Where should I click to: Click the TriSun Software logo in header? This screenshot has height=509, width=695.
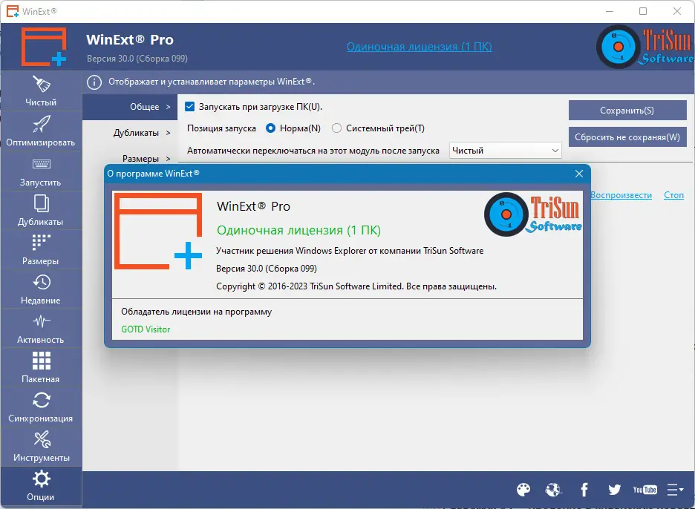[645, 47]
